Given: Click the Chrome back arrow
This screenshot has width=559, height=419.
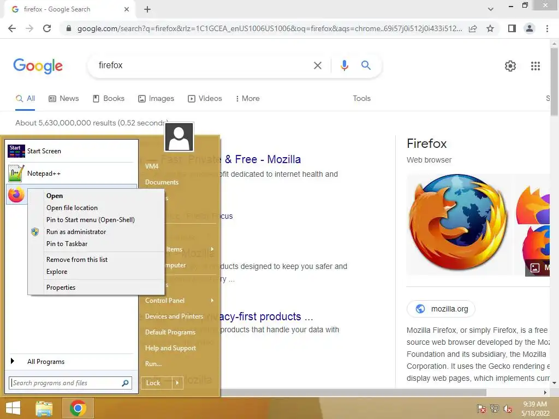Looking at the screenshot, I should [12, 28].
